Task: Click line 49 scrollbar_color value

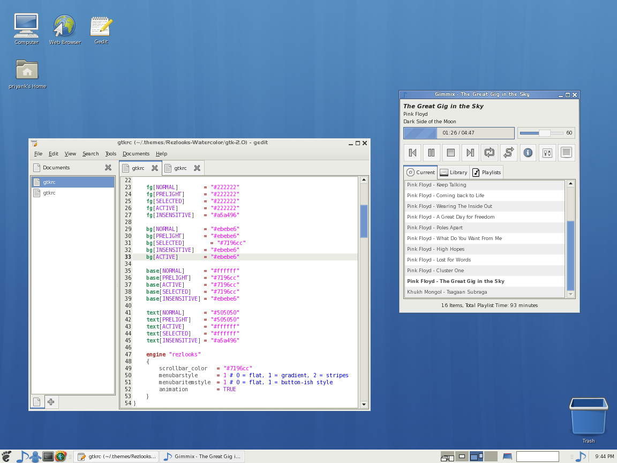Action: coord(238,369)
